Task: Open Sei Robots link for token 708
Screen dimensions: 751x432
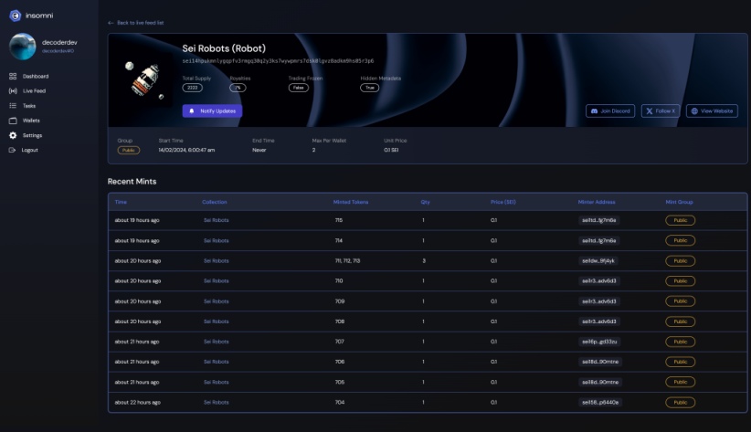Action: coord(216,321)
